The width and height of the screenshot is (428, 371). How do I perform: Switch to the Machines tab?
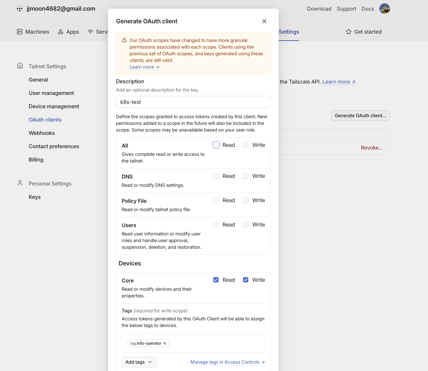[x=33, y=32]
